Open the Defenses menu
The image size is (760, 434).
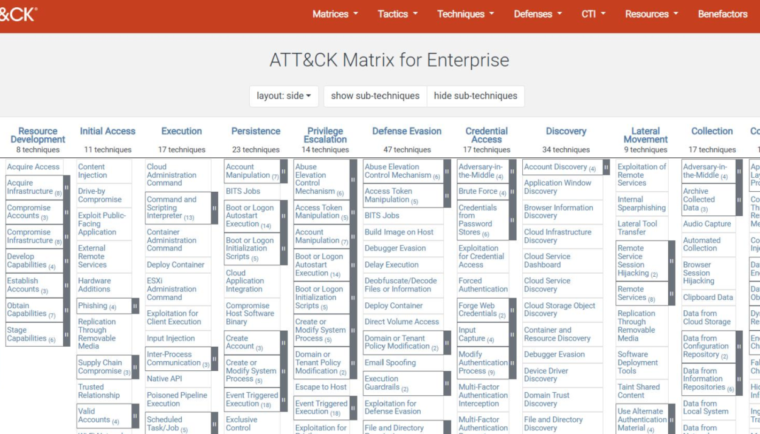[x=537, y=14]
